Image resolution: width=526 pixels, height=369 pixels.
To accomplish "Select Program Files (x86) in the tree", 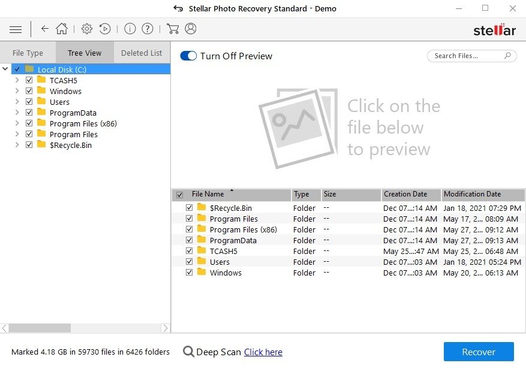I will [83, 123].
